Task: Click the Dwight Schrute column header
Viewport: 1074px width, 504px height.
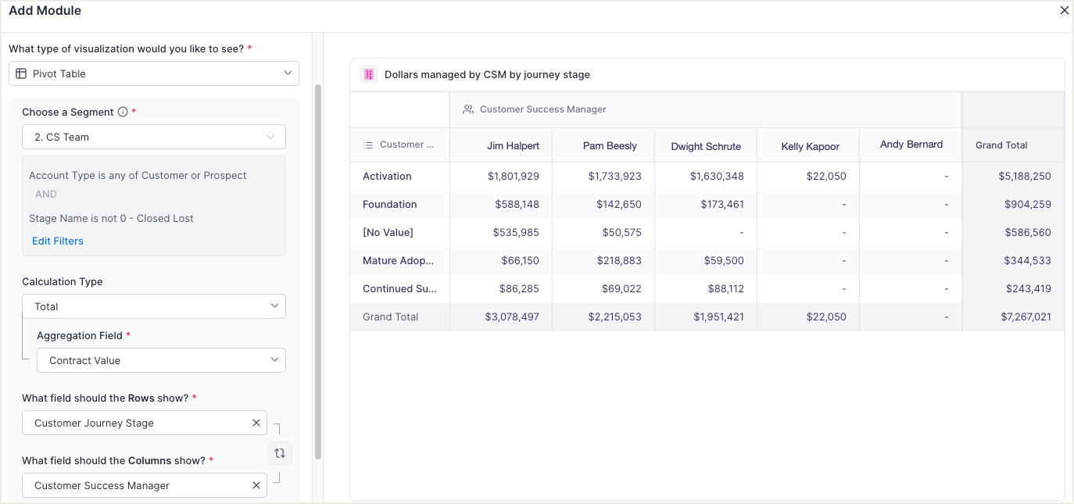Action: (706, 146)
